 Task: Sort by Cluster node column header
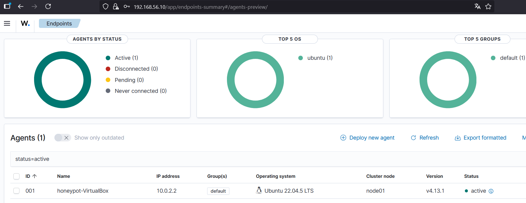(380, 176)
